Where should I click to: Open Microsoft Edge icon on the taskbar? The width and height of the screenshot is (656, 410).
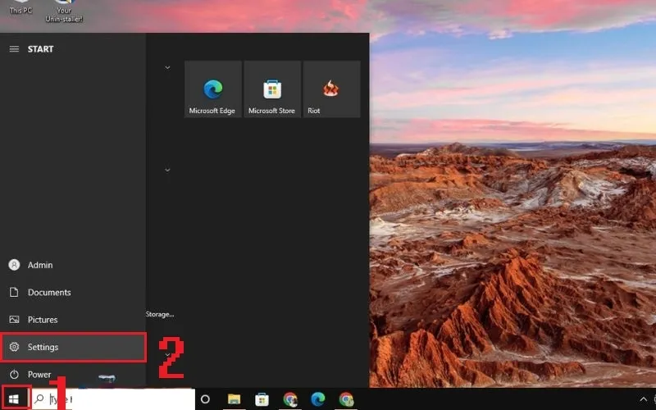point(318,399)
